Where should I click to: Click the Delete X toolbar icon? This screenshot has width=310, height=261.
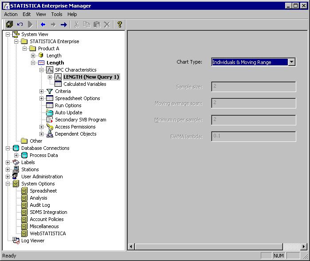[107, 24]
